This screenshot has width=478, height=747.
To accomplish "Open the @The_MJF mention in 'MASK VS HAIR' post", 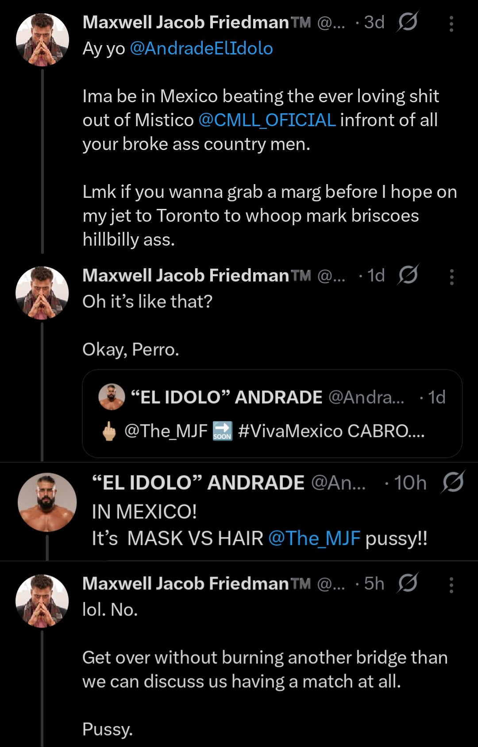I will [314, 539].
